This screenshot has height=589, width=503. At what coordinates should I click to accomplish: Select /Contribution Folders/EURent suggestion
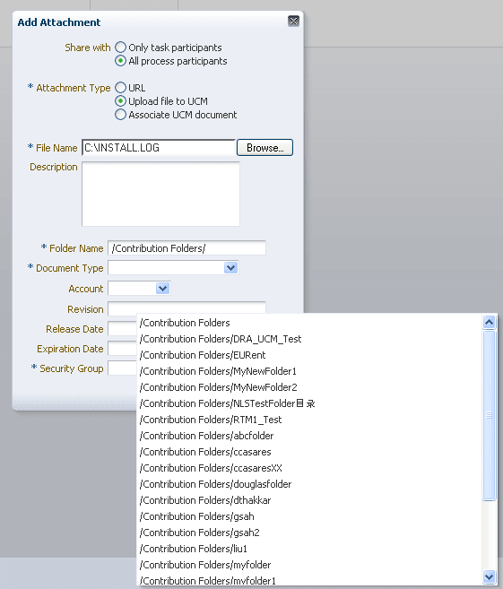point(309,355)
